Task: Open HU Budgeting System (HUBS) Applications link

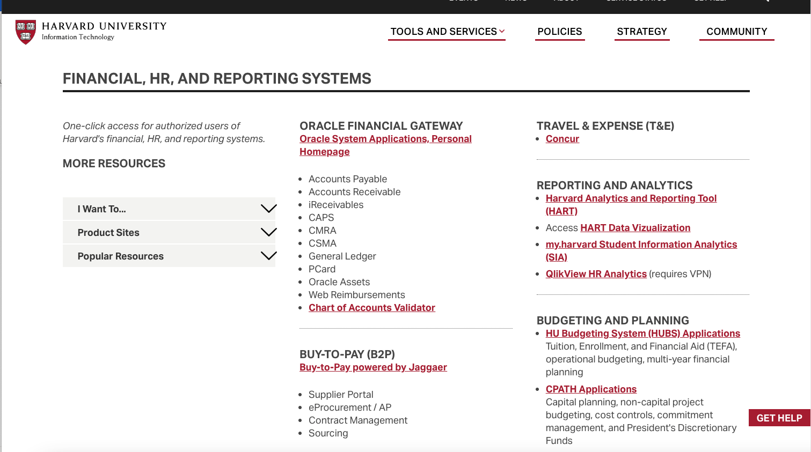Action: point(643,334)
